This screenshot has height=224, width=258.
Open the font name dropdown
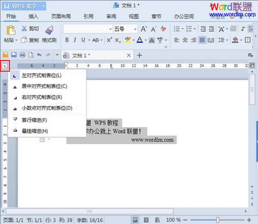[x=111, y=29]
